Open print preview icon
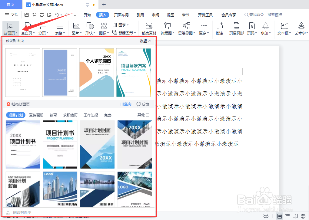 click(x=49, y=15)
